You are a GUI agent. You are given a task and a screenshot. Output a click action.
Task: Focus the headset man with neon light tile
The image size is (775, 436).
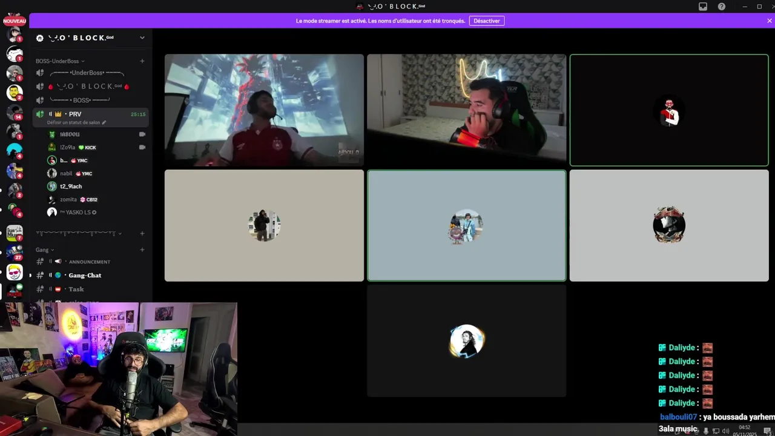467,110
